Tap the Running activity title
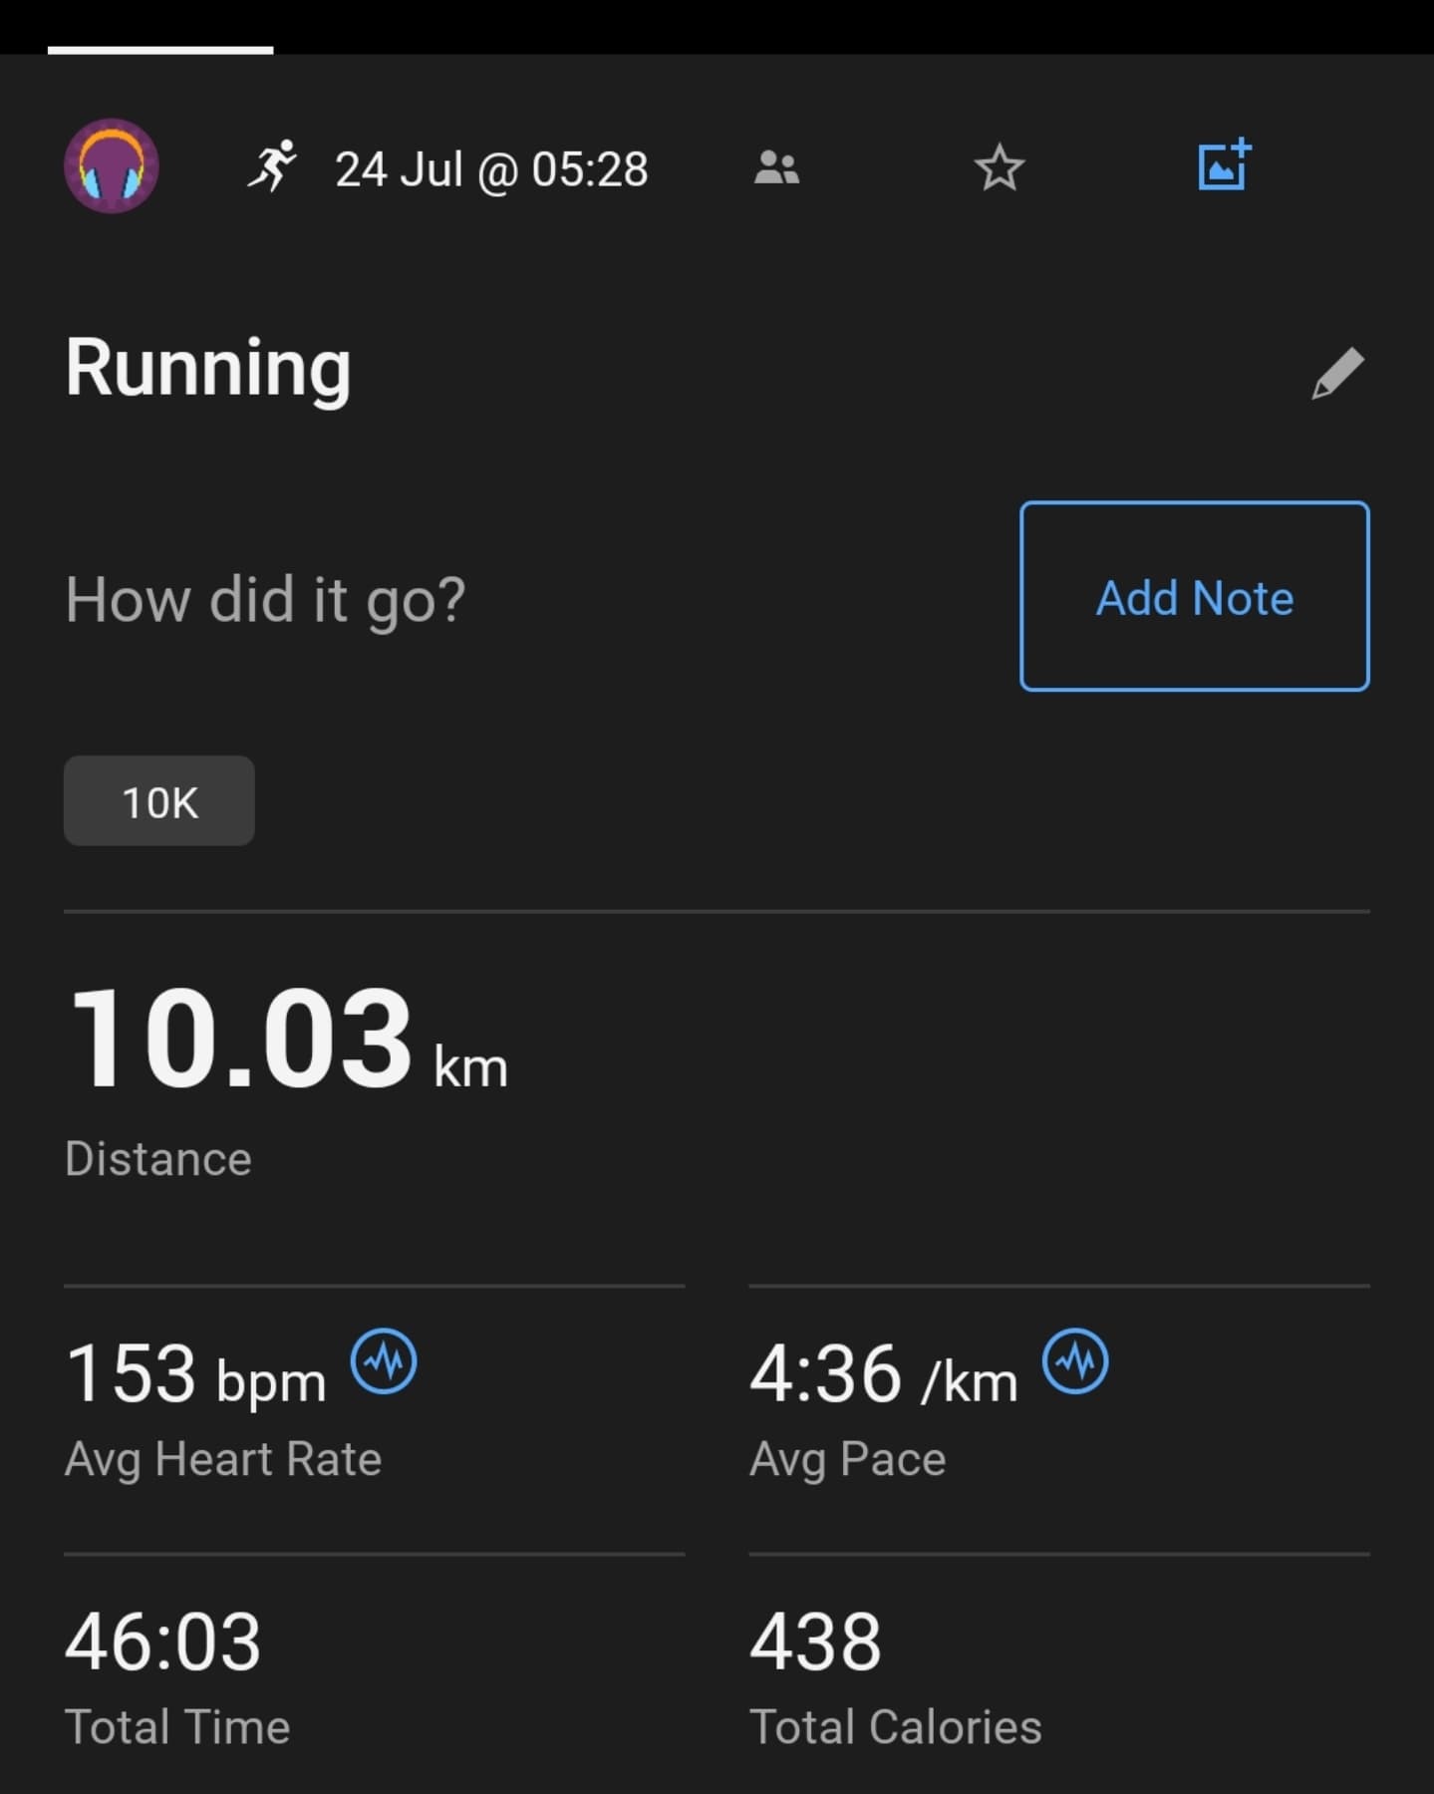The height and width of the screenshot is (1794, 1434). pos(208,368)
